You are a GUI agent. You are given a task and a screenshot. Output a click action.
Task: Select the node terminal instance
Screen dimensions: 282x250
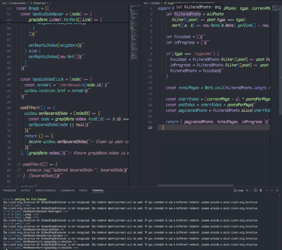(238, 190)
